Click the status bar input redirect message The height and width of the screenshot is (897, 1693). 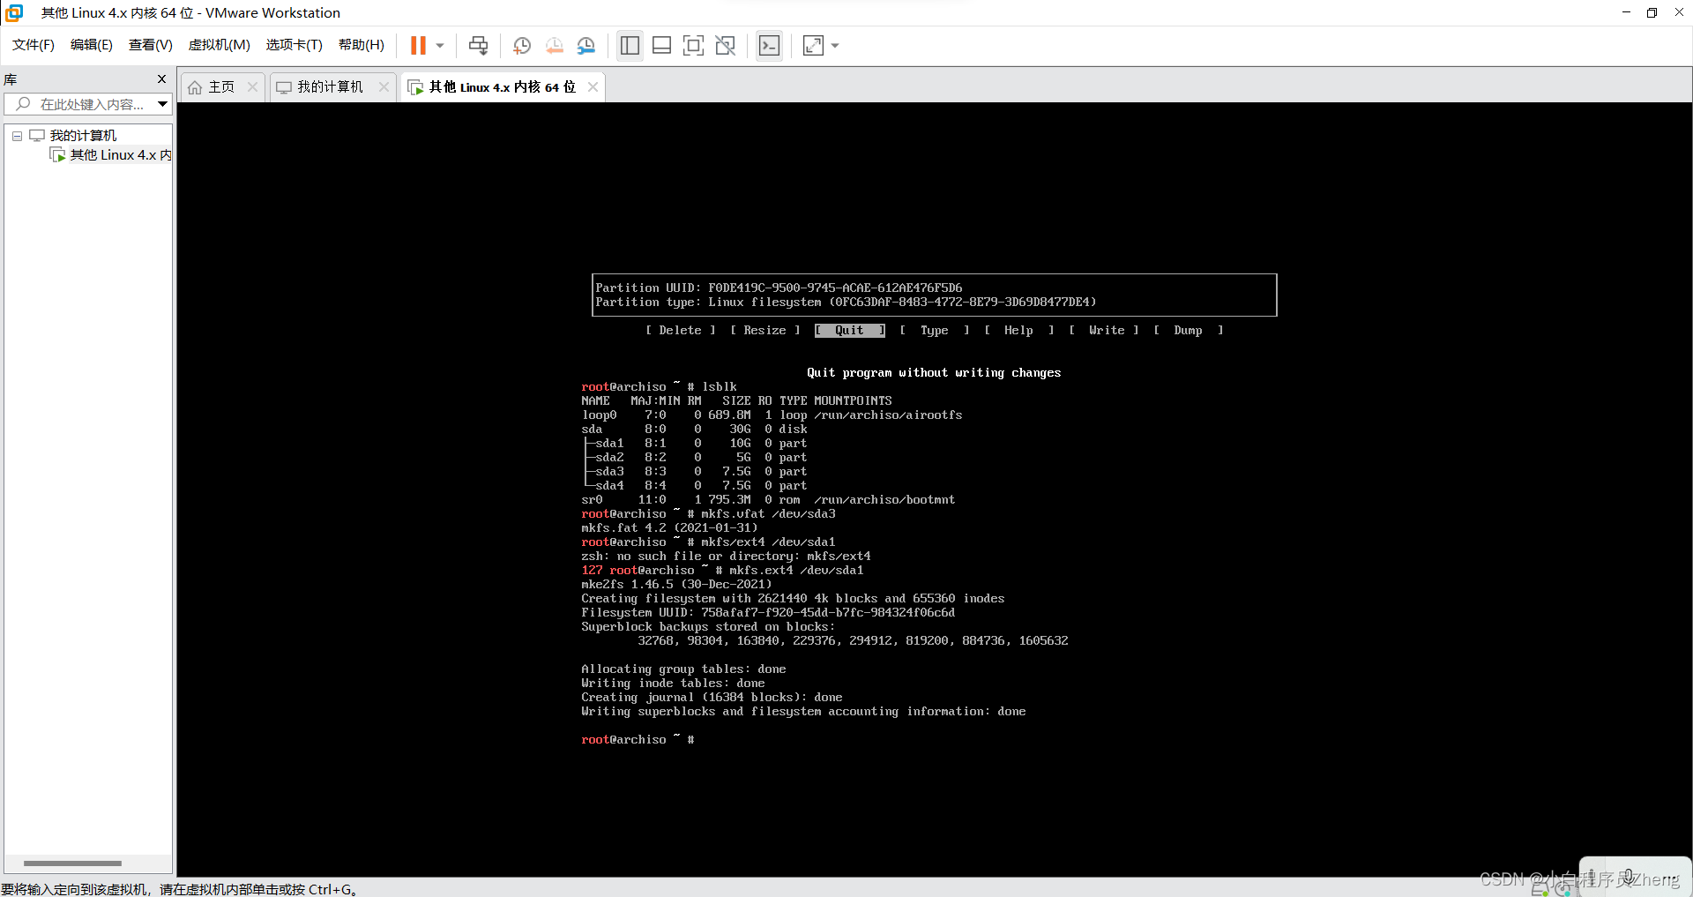tap(179, 889)
